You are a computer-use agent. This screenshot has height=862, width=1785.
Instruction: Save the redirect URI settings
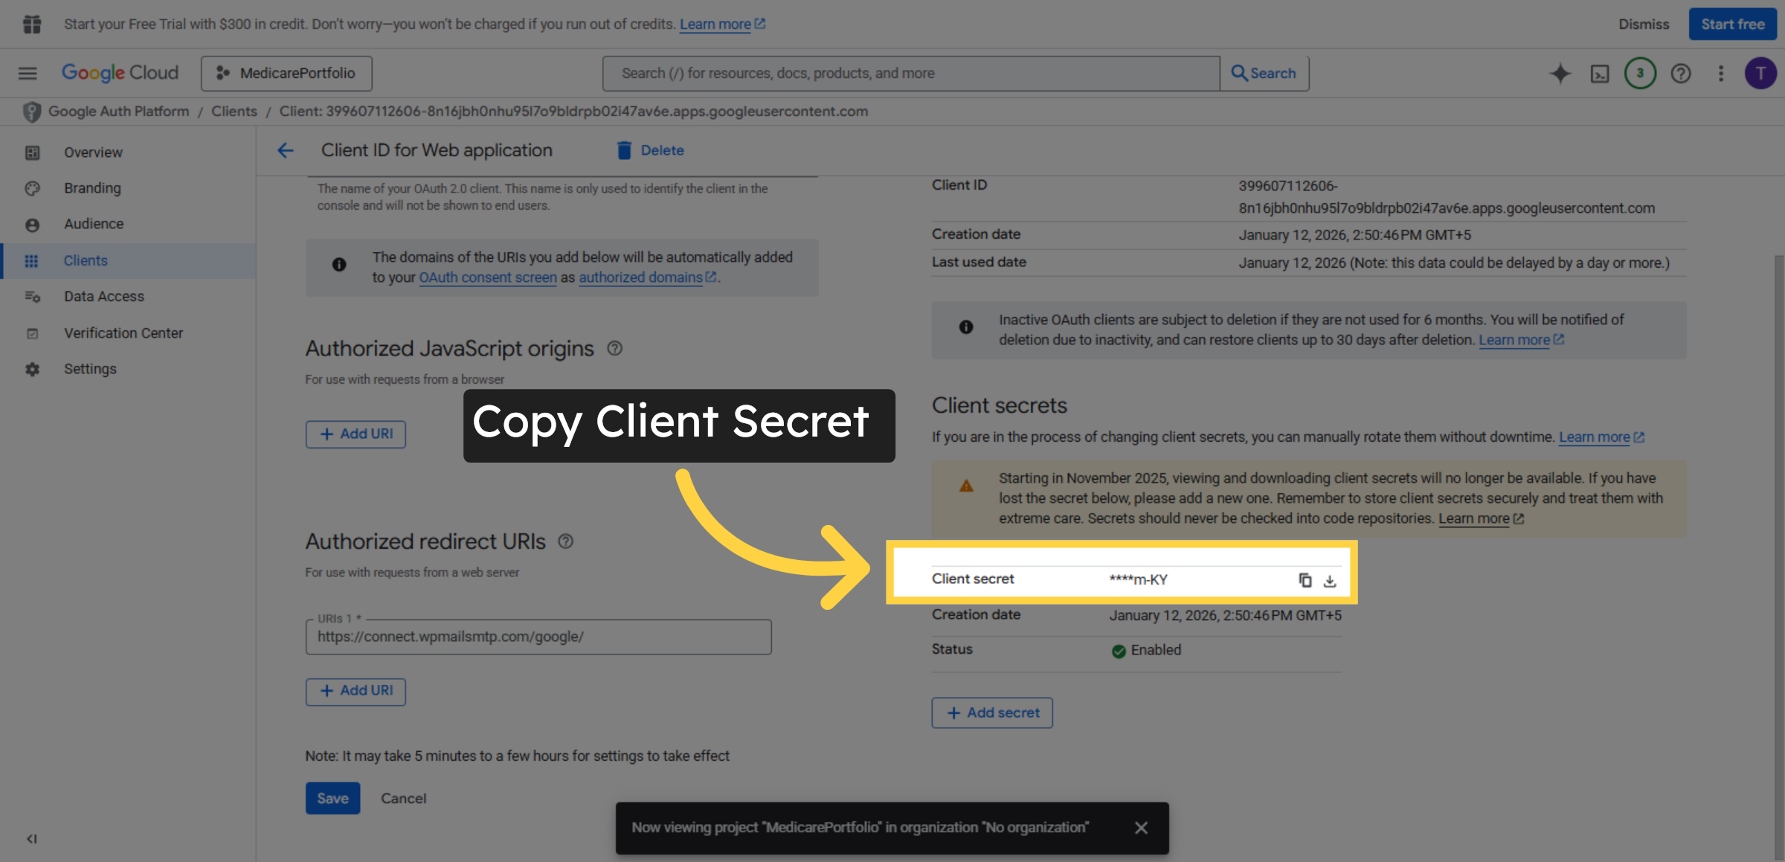(332, 798)
